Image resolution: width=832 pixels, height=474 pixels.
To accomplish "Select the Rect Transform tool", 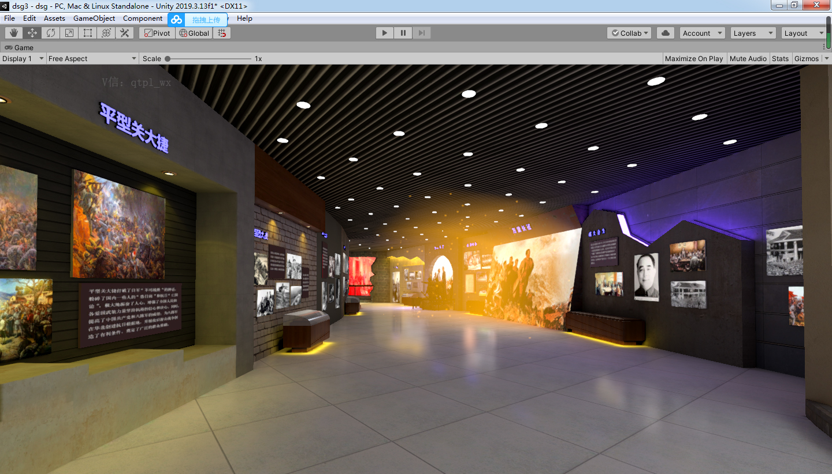I will (x=88, y=33).
